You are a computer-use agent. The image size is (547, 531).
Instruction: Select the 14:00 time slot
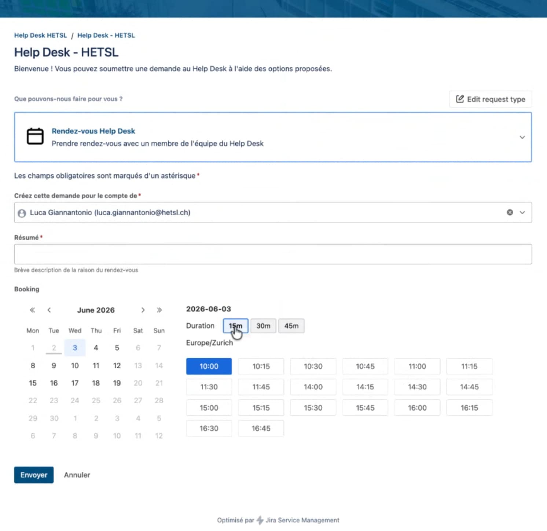(x=313, y=387)
